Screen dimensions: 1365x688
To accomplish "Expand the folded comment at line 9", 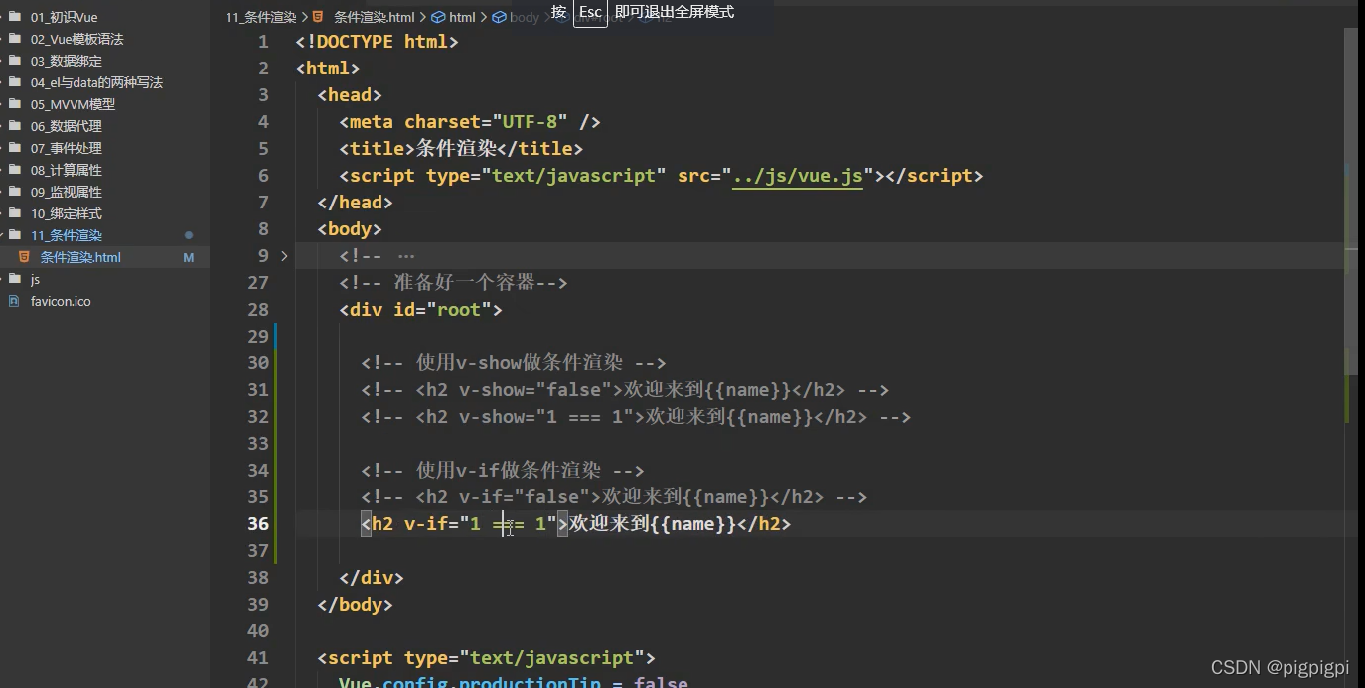I will (x=284, y=256).
